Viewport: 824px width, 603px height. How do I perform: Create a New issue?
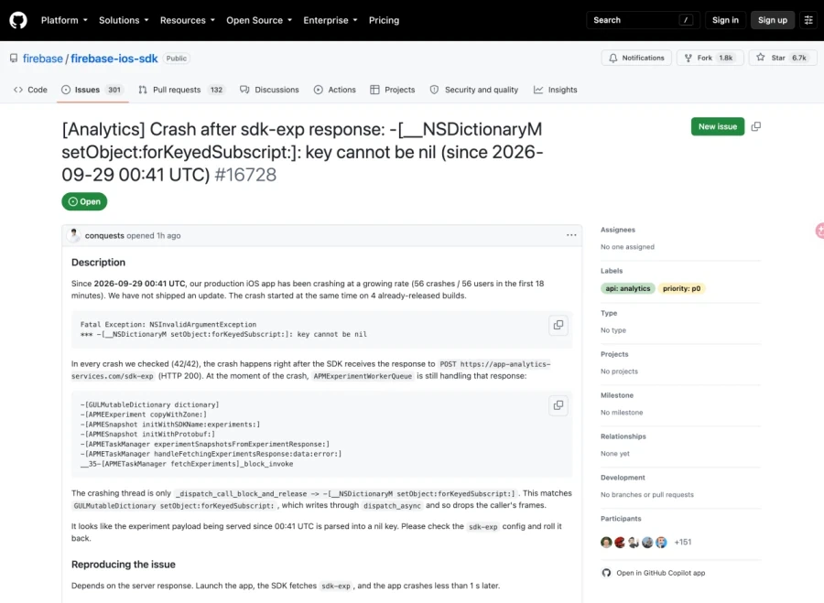pos(718,126)
